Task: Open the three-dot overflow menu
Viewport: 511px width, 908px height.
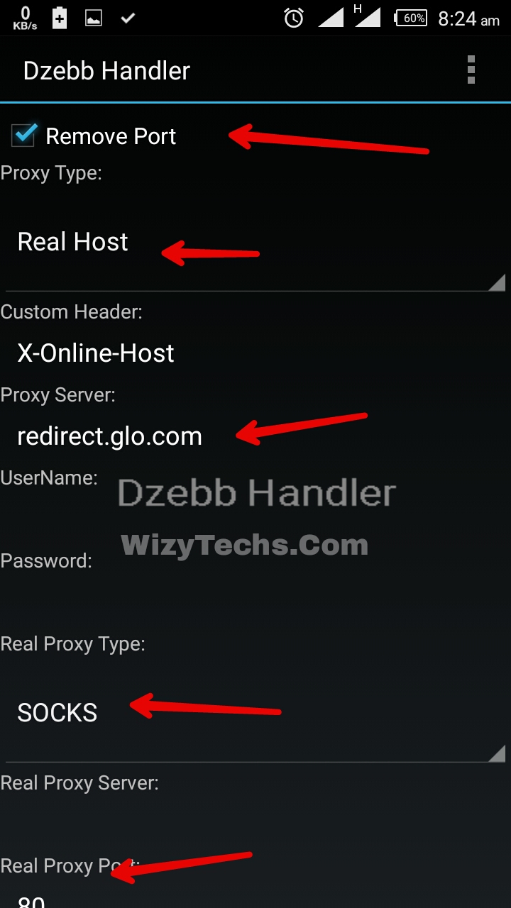Action: (x=471, y=70)
